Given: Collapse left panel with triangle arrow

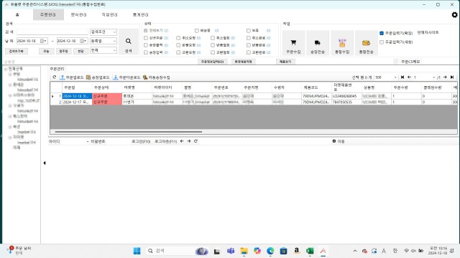Looking at the screenshot, I should (45, 163).
